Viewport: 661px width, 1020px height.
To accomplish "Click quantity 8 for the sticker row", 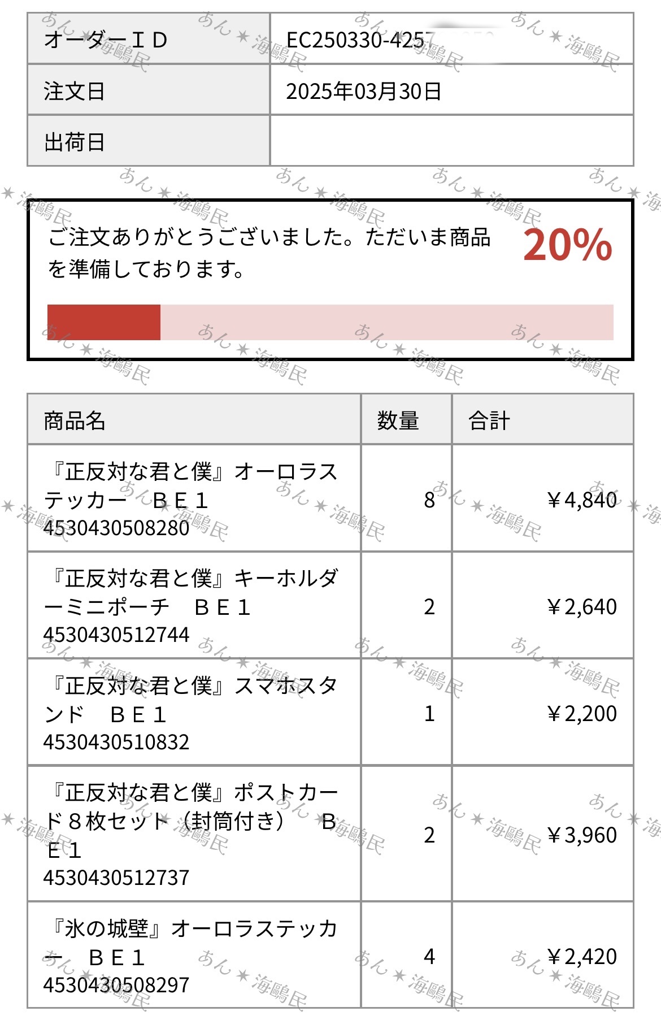I will tap(429, 500).
